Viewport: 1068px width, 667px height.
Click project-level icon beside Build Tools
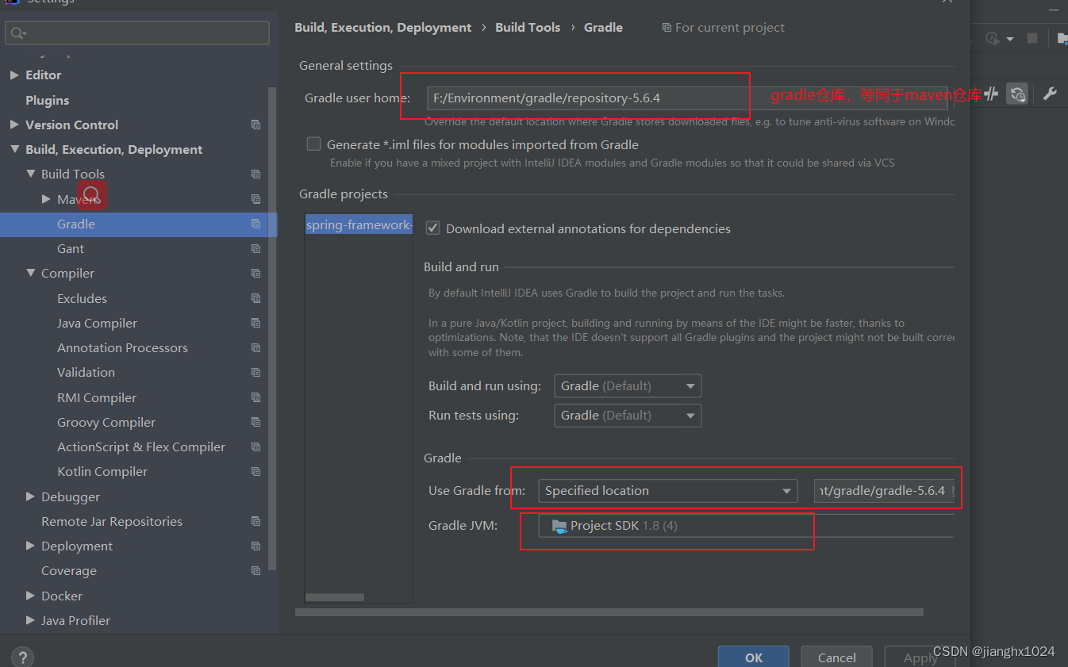(255, 174)
